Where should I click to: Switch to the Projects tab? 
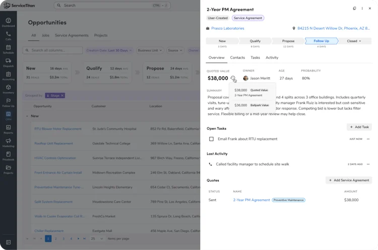101,35
